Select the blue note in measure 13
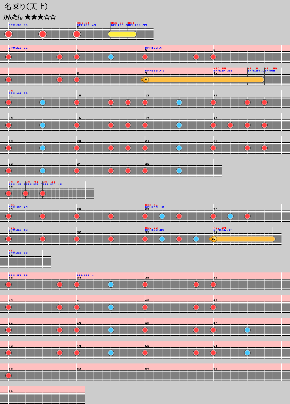Viewport: 290px width, 404px height. point(179,102)
